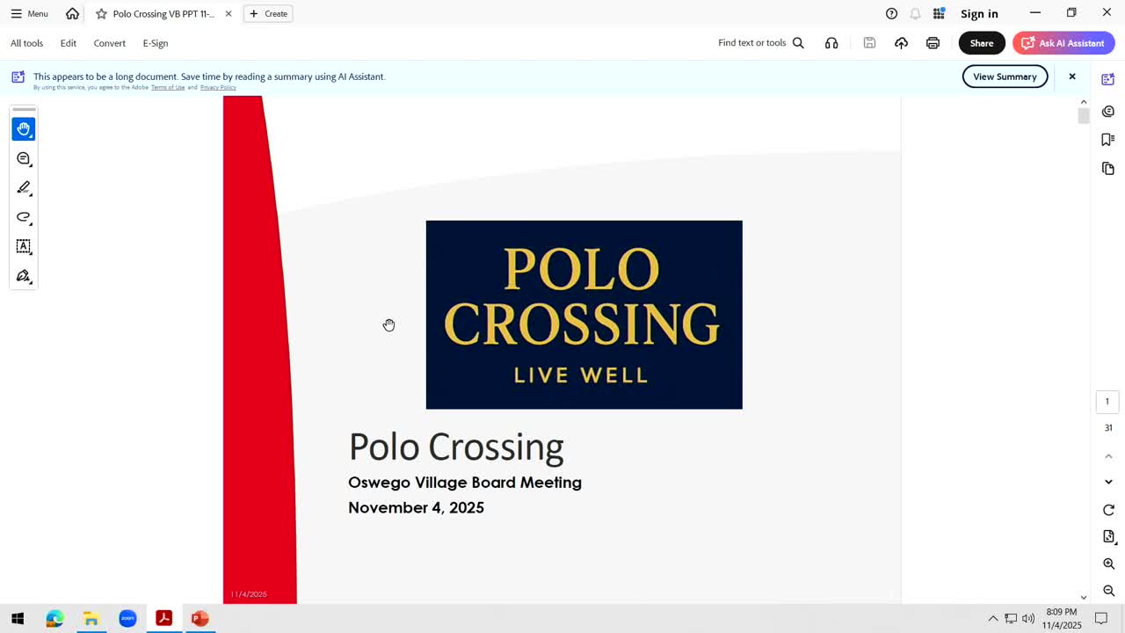
Task: Open the Adobe apps grid
Action: point(939,13)
